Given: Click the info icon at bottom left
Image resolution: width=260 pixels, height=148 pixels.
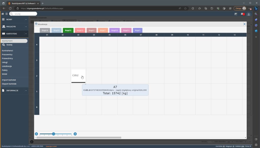Looking at the screenshot, I should click(32, 141).
